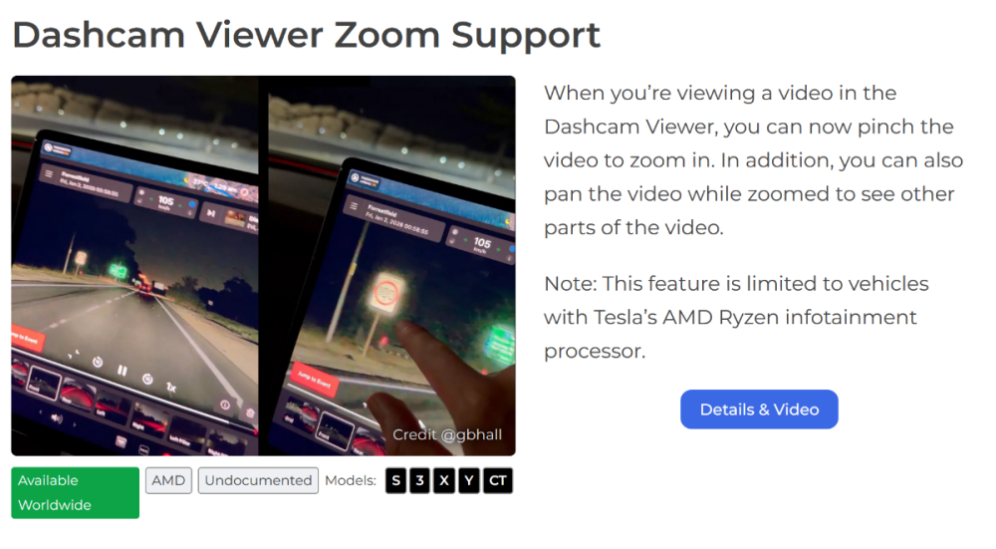Click the trash delete icon in player
This screenshot has height=549, width=996.
pos(250,413)
